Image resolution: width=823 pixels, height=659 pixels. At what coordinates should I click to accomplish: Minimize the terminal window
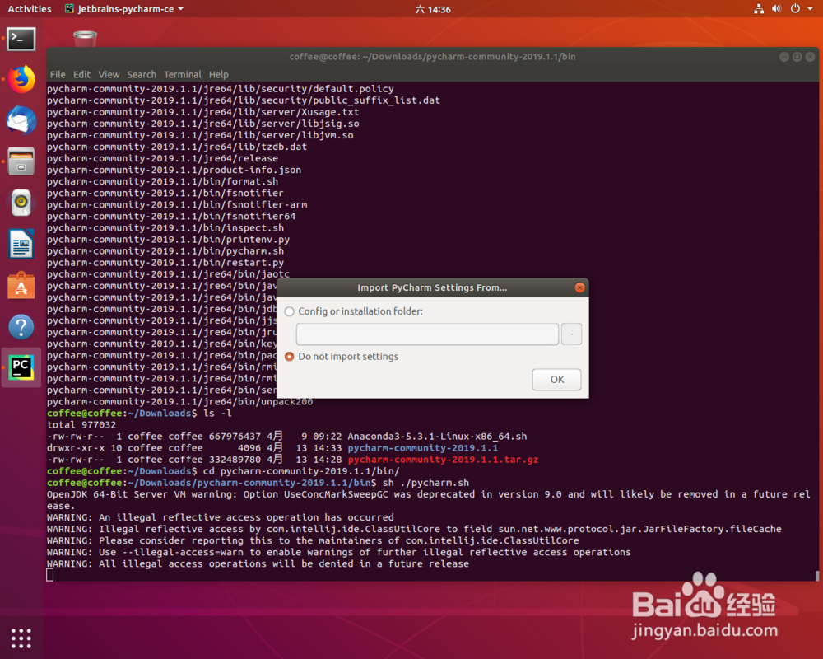tap(784, 57)
